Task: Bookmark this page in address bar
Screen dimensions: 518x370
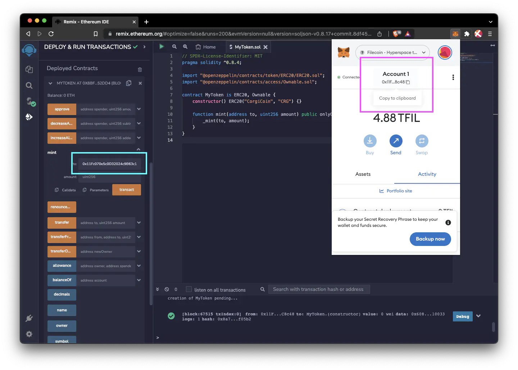Action: (96, 34)
